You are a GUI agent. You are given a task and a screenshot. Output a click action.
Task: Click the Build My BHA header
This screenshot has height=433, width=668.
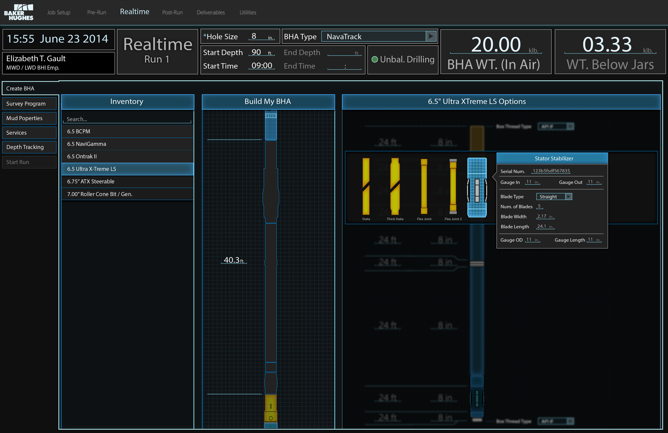pyautogui.click(x=268, y=102)
